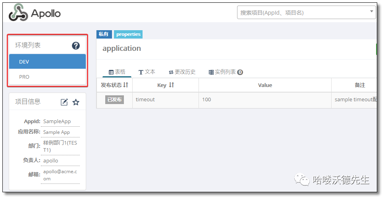Screen dimensions: 382x197
Task: Click the 环境列表 panel heading
Action: click(28, 45)
